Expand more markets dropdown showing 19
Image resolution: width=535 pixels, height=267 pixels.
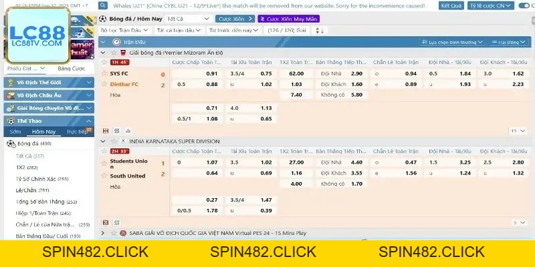coord(518,131)
